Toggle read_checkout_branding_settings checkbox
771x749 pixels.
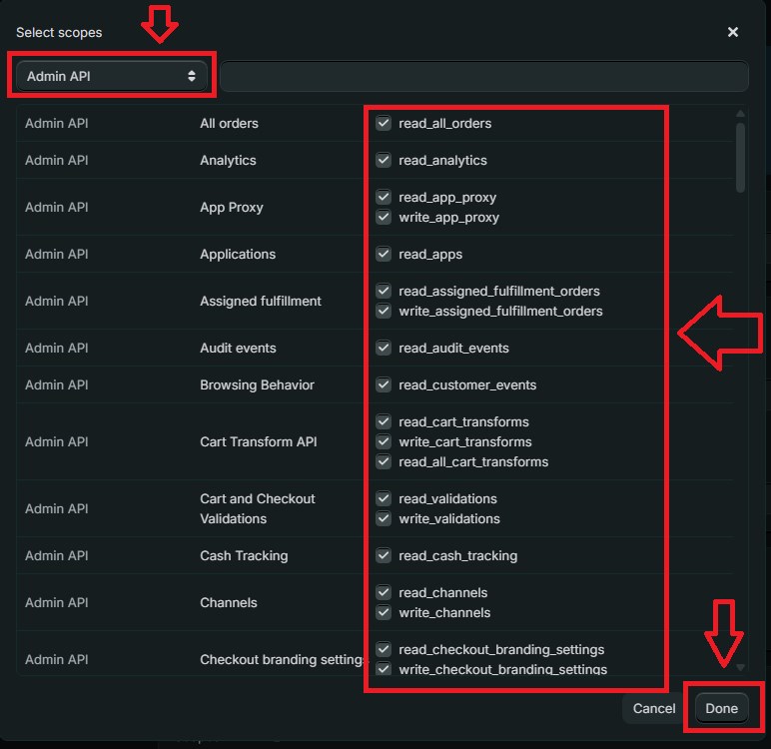[x=384, y=649]
